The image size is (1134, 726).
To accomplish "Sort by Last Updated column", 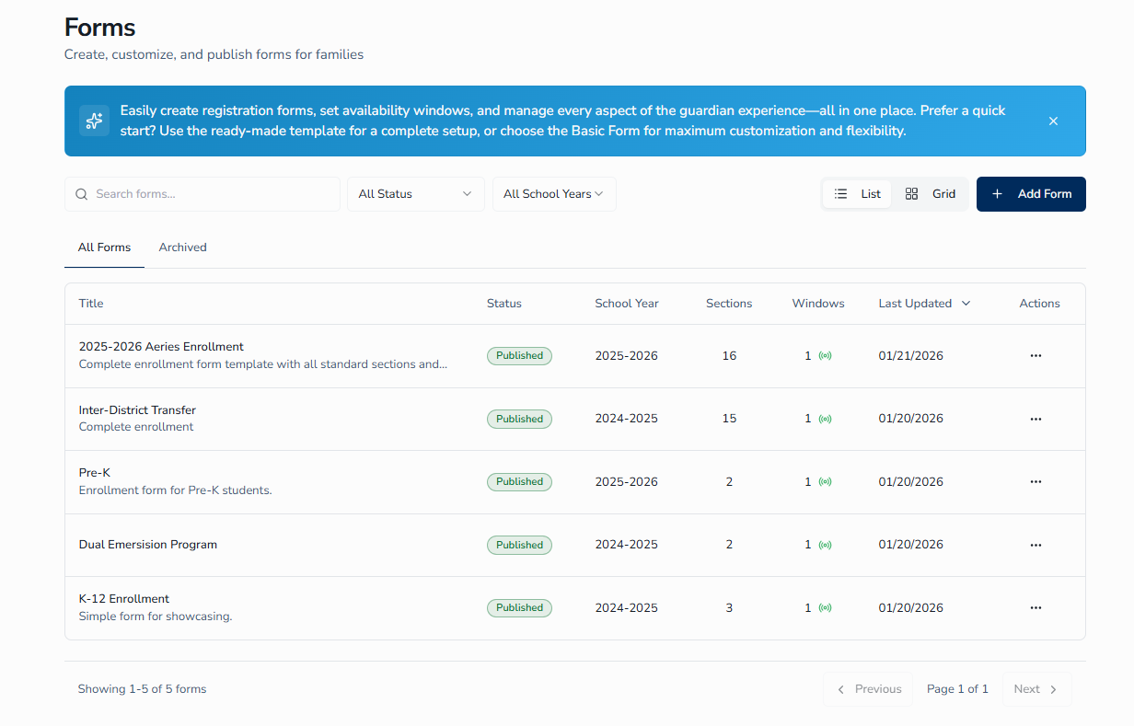I will pyautogui.click(x=924, y=304).
